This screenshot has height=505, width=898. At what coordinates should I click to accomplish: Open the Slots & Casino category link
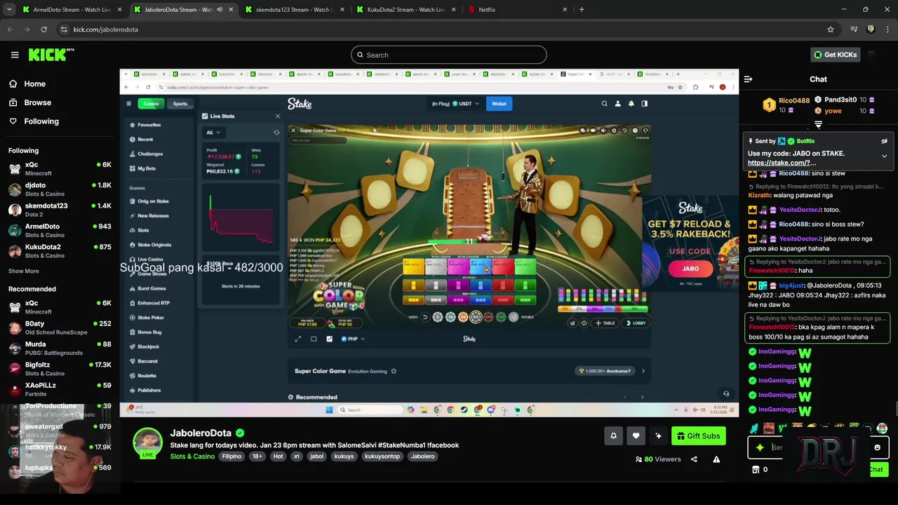(192, 456)
